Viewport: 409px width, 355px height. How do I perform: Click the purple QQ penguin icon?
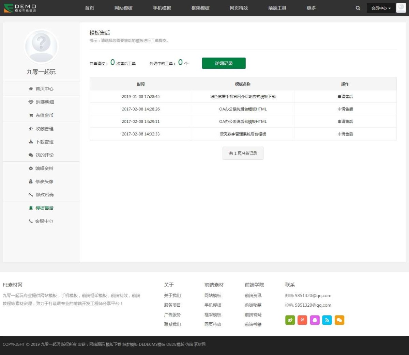(315, 320)
